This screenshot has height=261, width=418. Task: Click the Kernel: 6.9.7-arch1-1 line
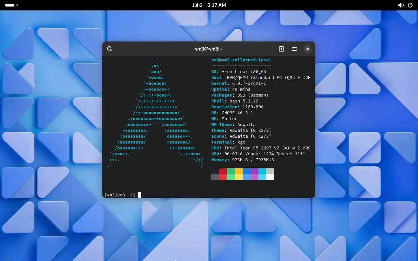(x=239, y=83)
